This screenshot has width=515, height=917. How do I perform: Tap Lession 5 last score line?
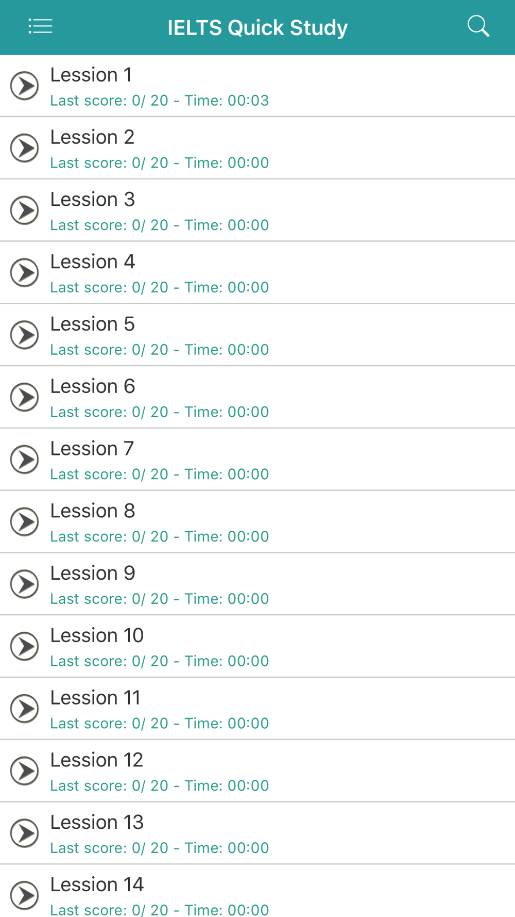coord(160,350)
